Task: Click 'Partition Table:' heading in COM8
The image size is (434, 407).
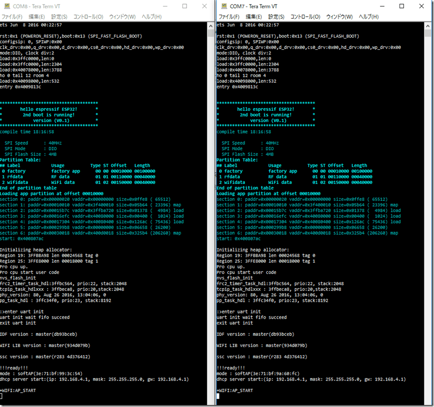Action: [20, 160]
